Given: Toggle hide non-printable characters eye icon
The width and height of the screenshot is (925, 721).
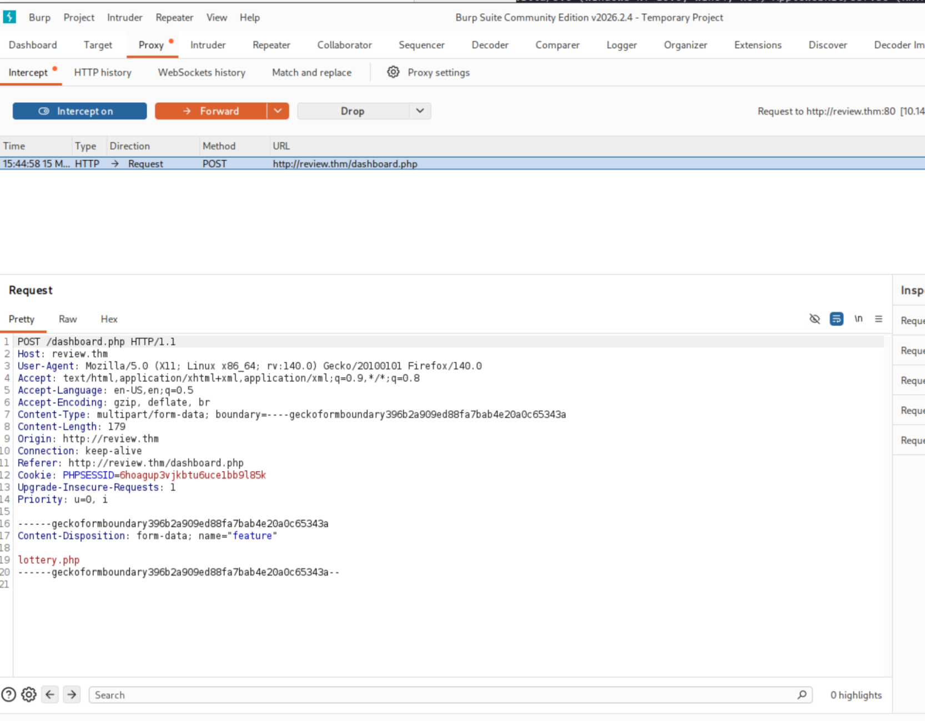Looking at the screenshot, I should [815, 319].
